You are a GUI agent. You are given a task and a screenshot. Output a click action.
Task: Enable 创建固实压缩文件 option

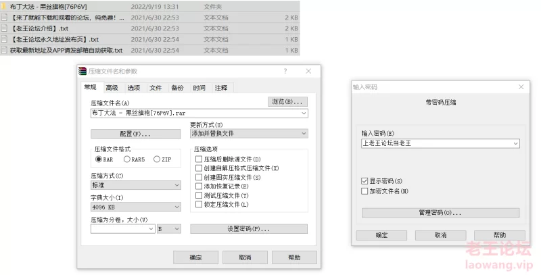[198, 177]
